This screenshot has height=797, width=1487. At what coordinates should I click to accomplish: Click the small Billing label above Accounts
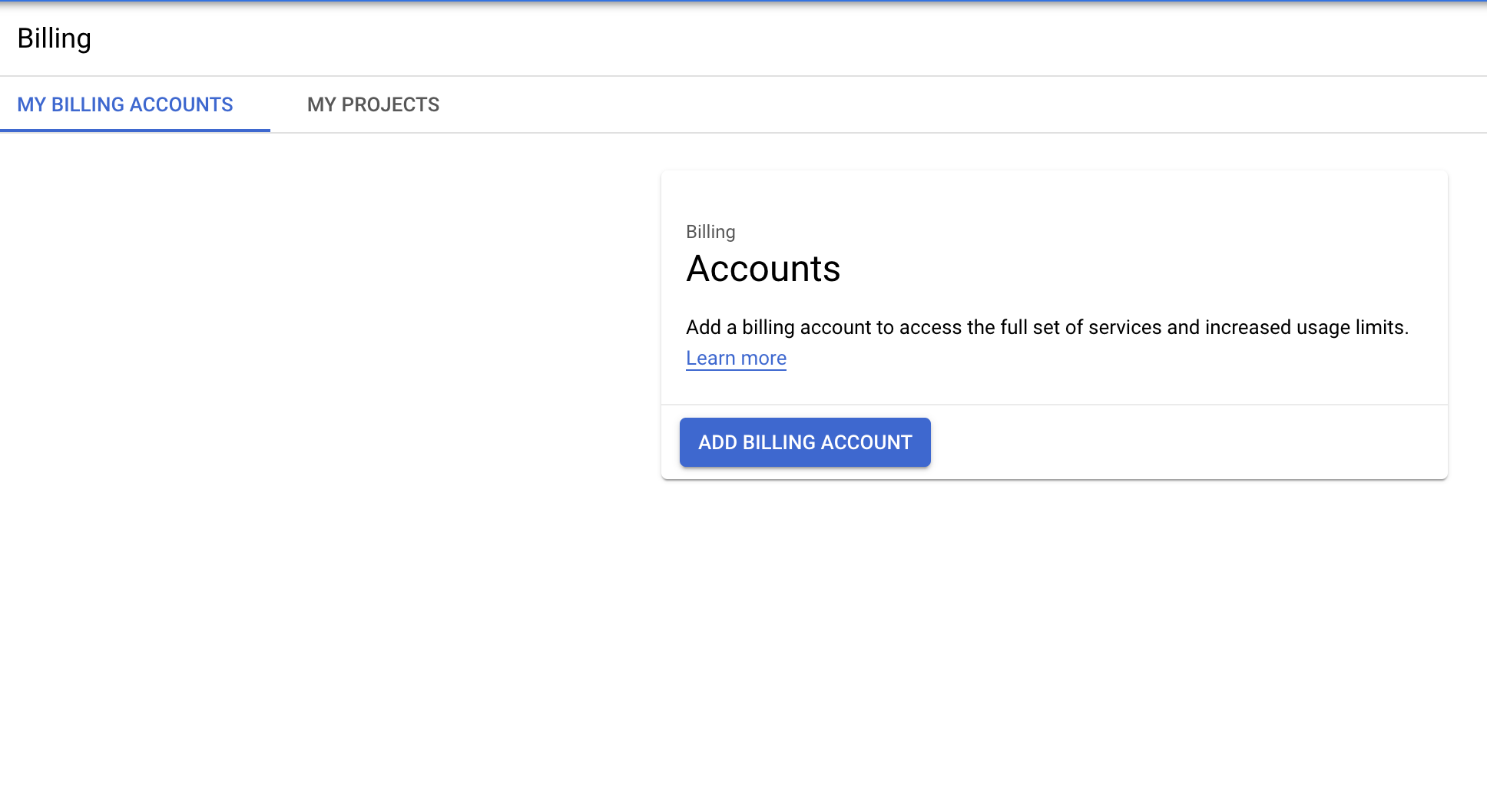[x=710, y=232]
